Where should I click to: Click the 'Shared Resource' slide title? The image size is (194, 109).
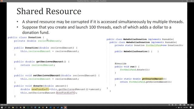(x=49, y=11)
